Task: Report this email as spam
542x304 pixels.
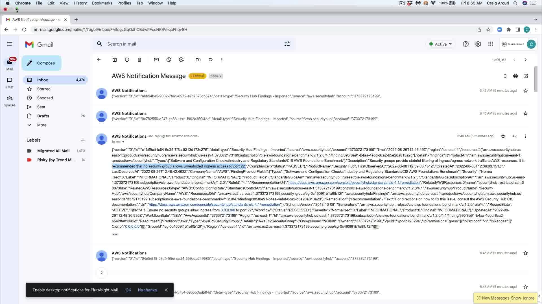Action: pyautogui.click(x=127, y=60)
